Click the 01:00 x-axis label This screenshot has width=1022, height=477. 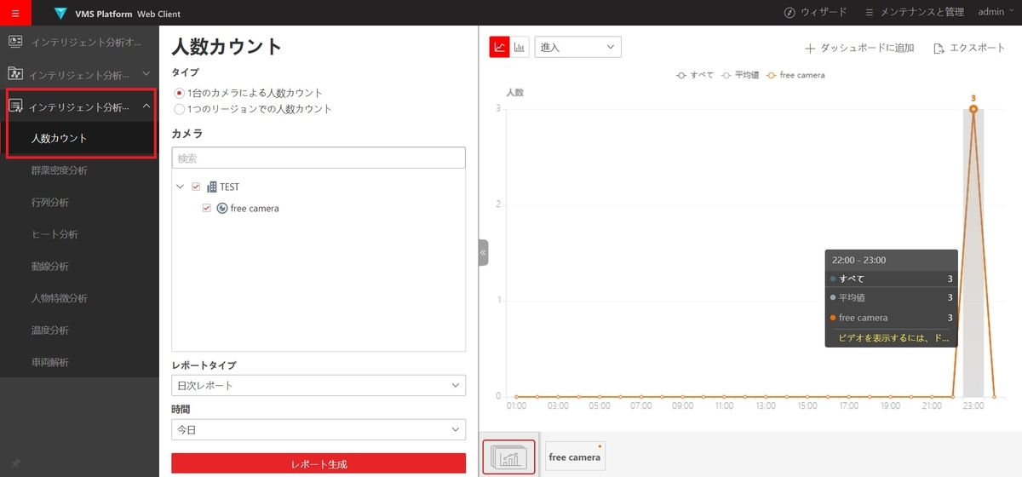pyautogui.click(x=517, y=407)
